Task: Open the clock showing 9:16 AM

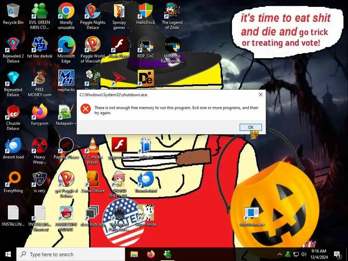Action: [319, 254]
